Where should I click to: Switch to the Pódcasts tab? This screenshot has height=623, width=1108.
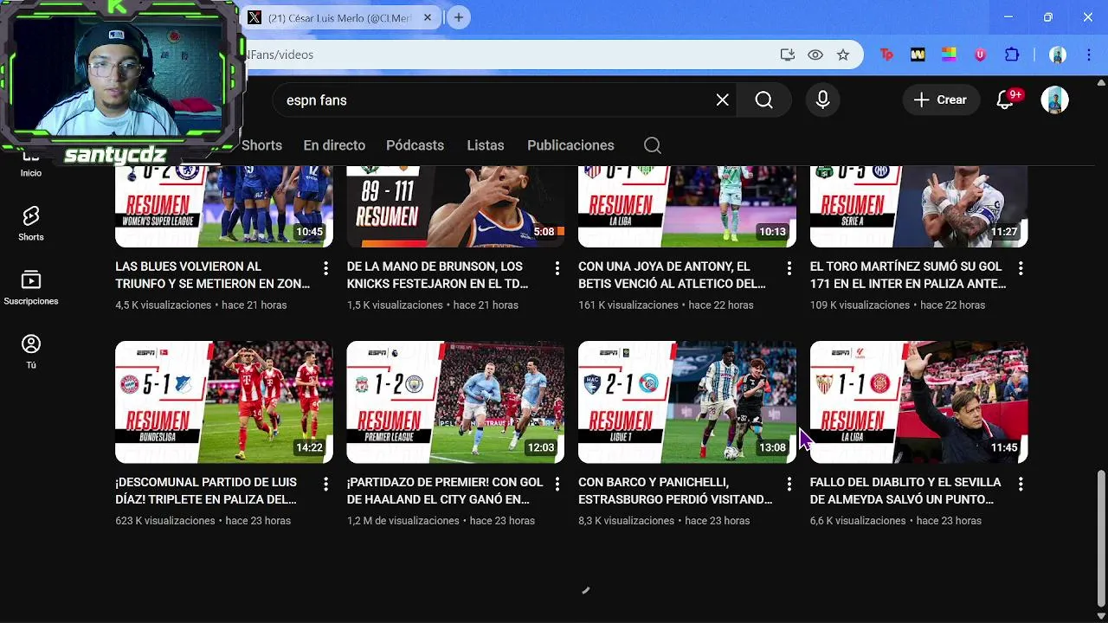coord(415,145)
